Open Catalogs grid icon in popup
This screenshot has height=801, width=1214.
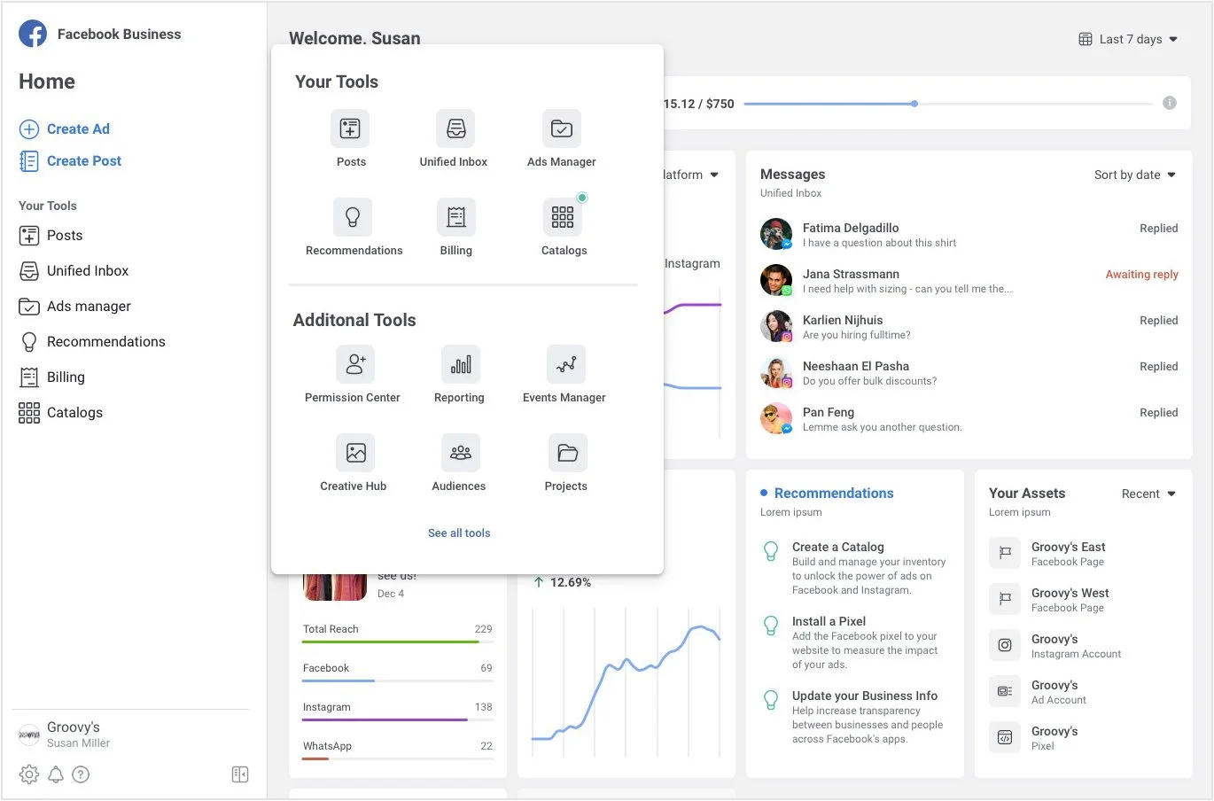(x=563, y=216)
